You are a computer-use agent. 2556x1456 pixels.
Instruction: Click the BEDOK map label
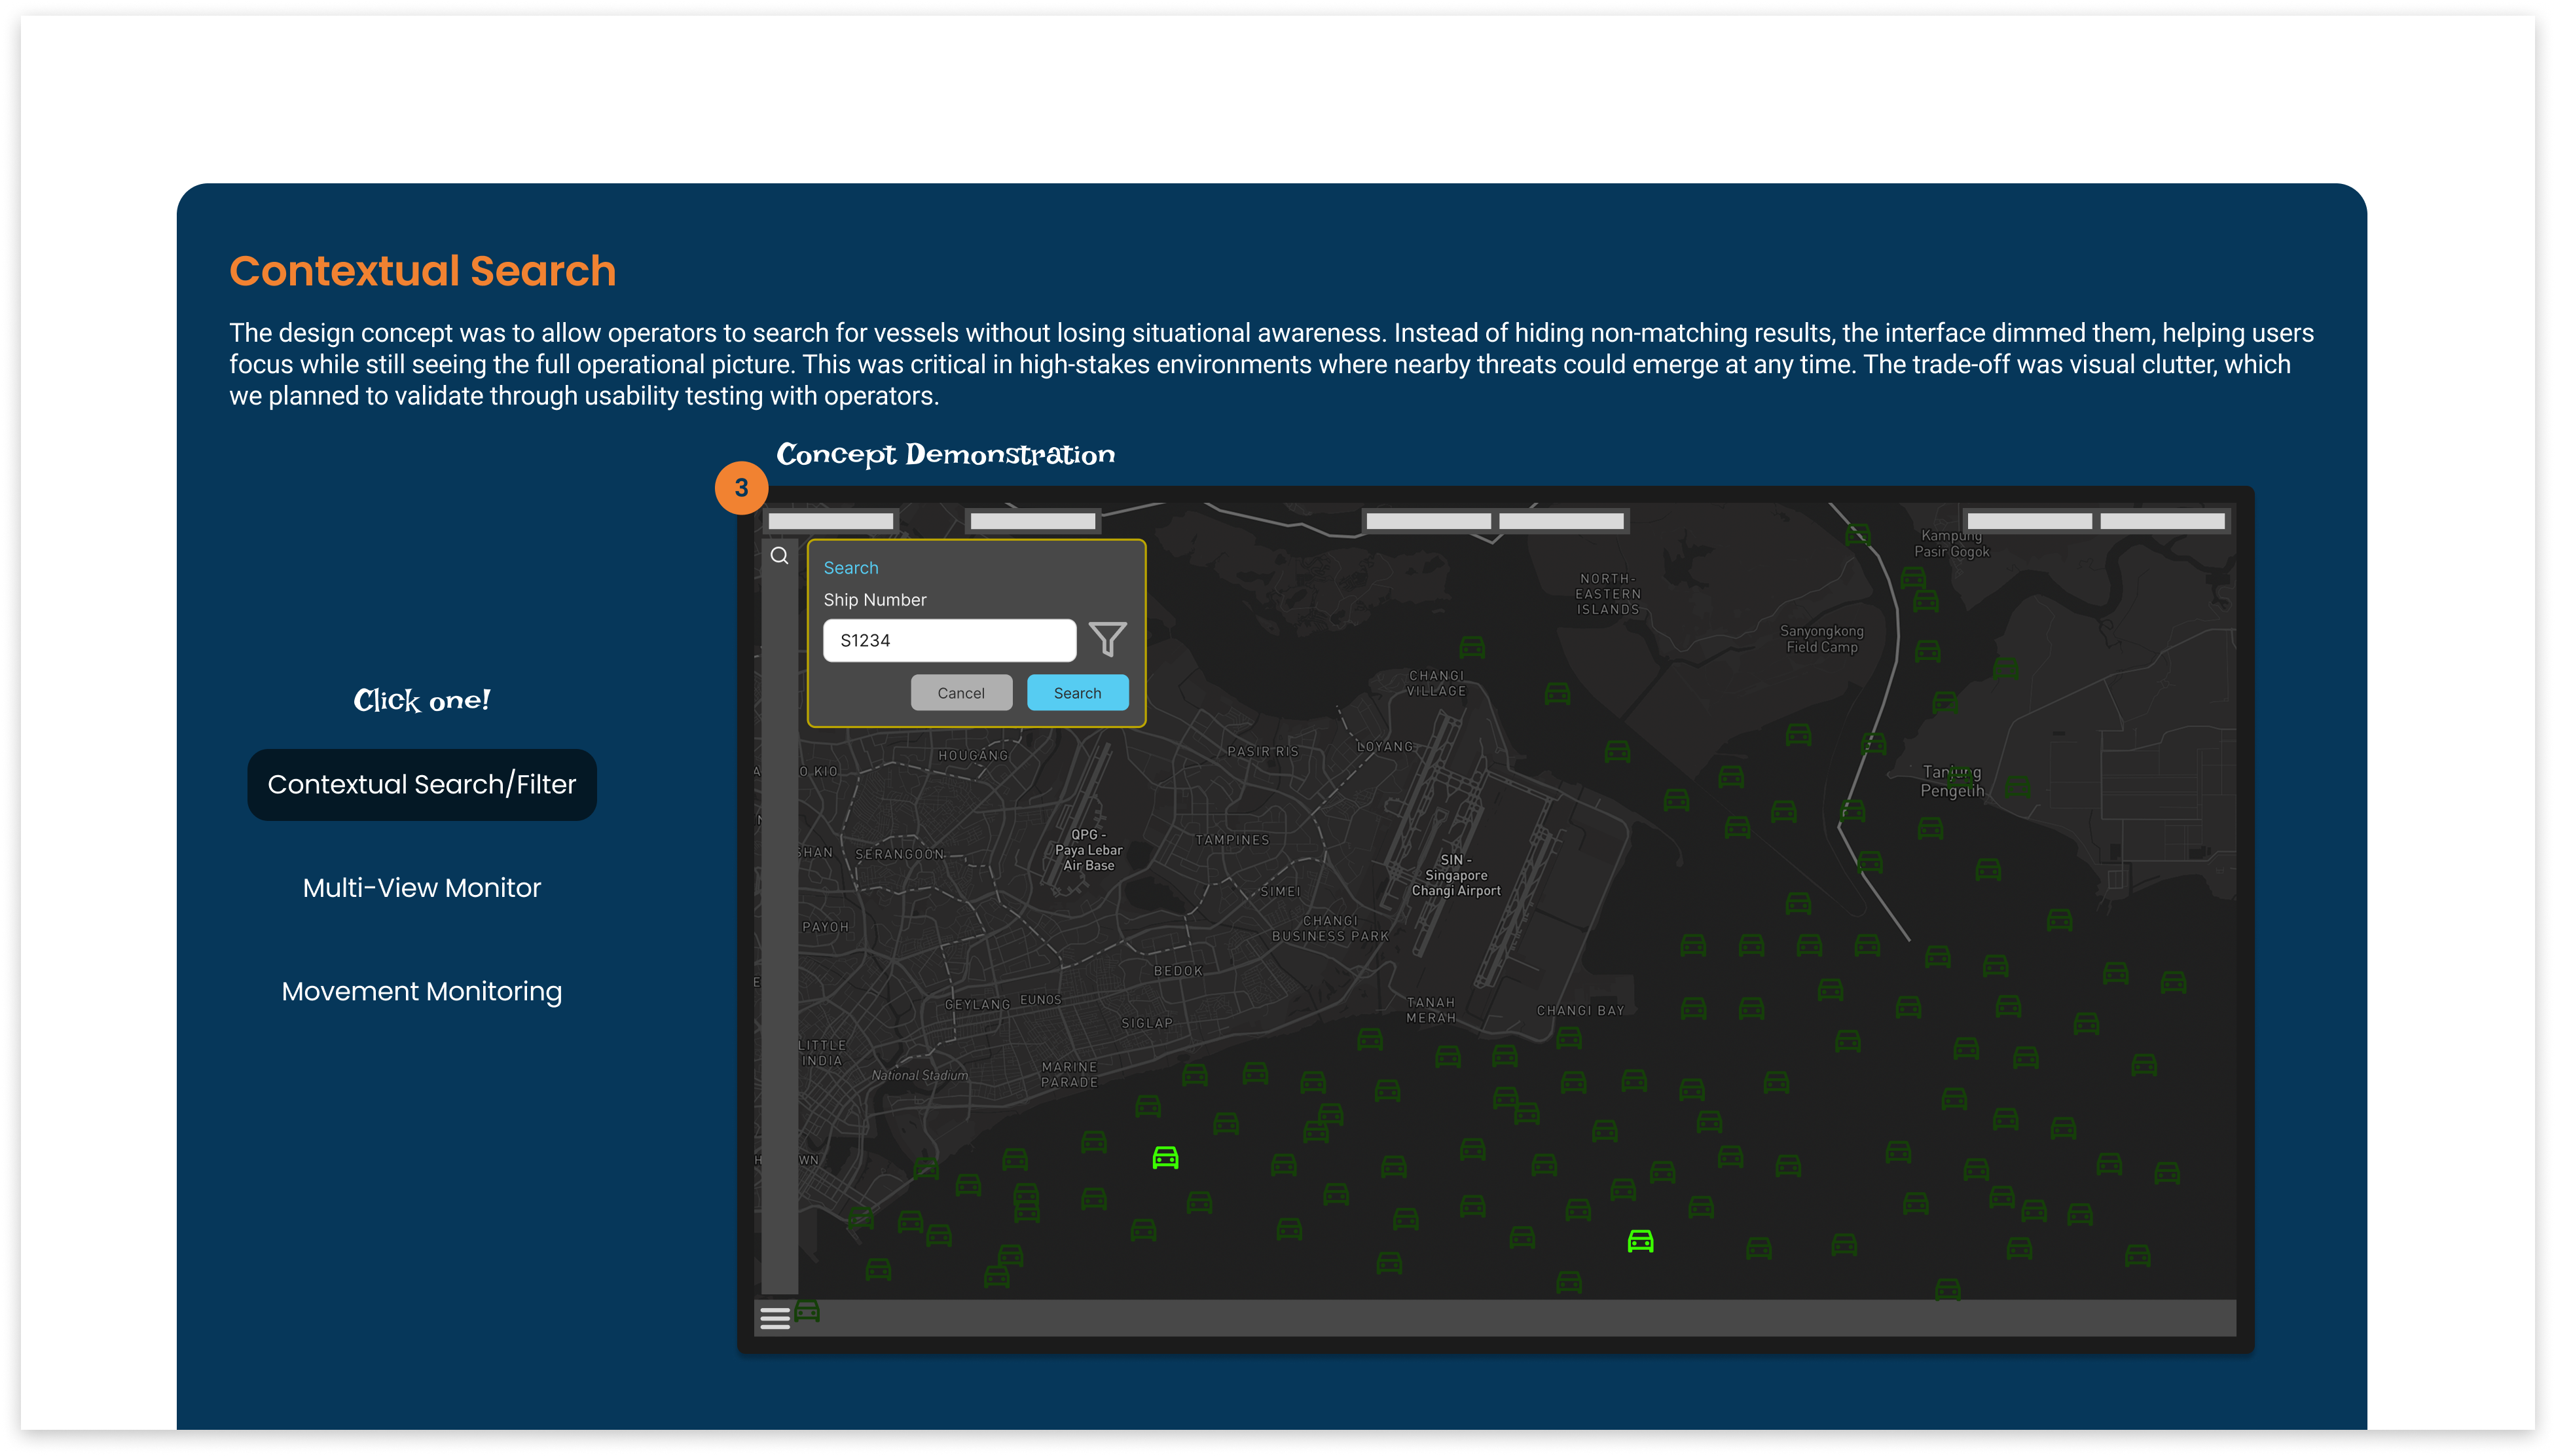(1178, 971)
